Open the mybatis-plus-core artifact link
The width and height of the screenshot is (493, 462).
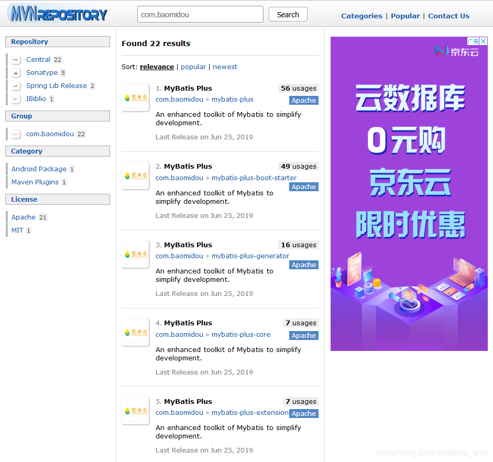[241, 335]
